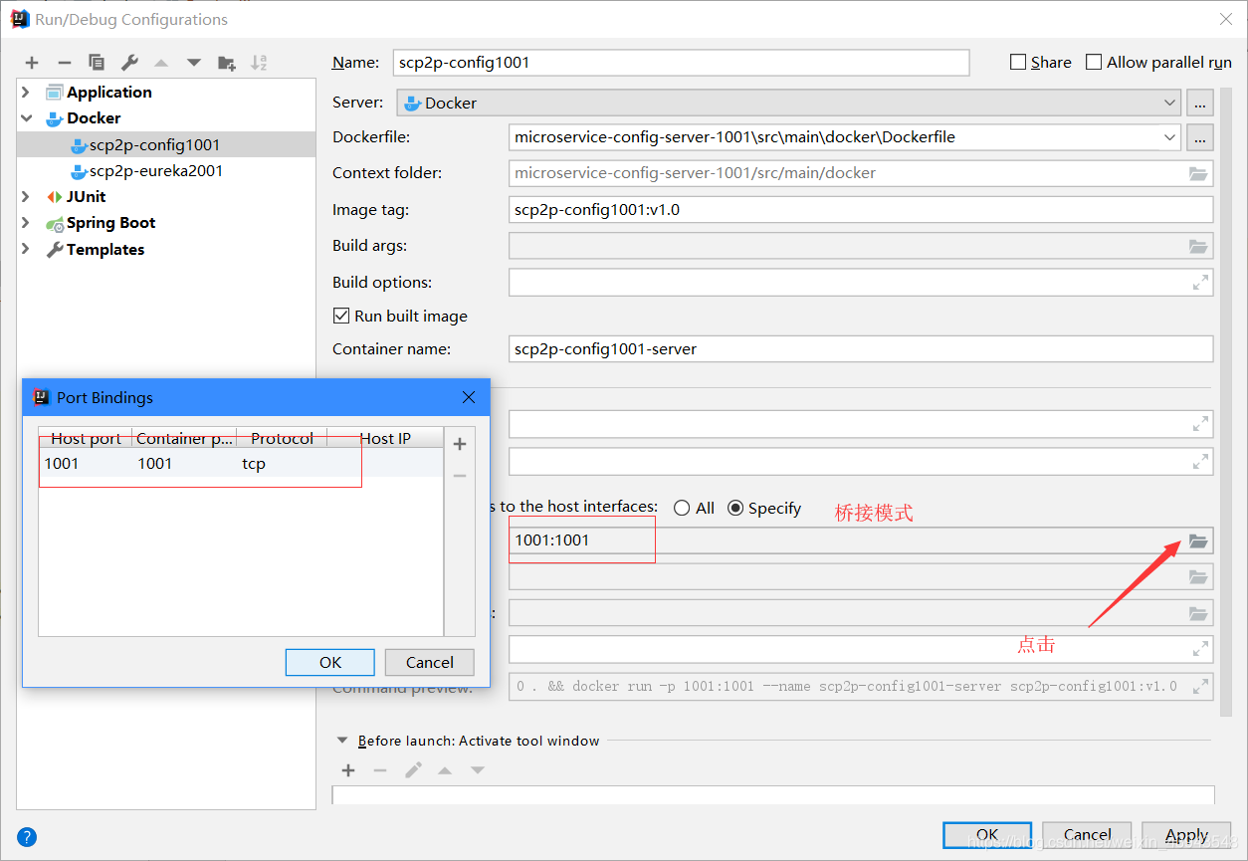Add port binding with plus in Port Bindings
Image resolution: width=1248 pixels, height=861 pixels.
[x=460, y=444]
